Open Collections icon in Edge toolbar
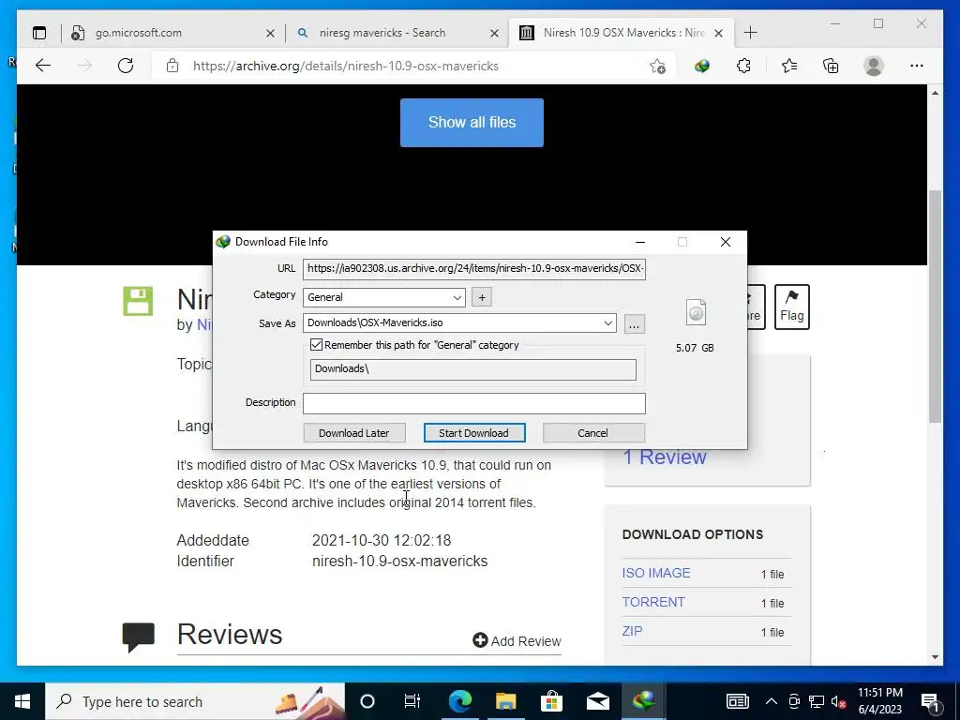The height and width of the screenshot is (720, 960). tap(831, 66)
